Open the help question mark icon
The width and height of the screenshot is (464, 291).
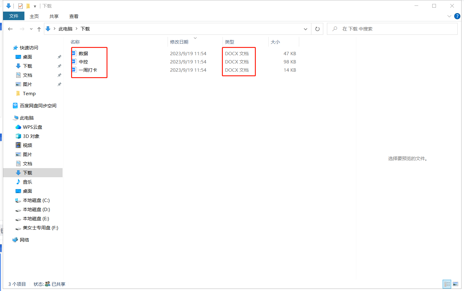click(457, 16)
